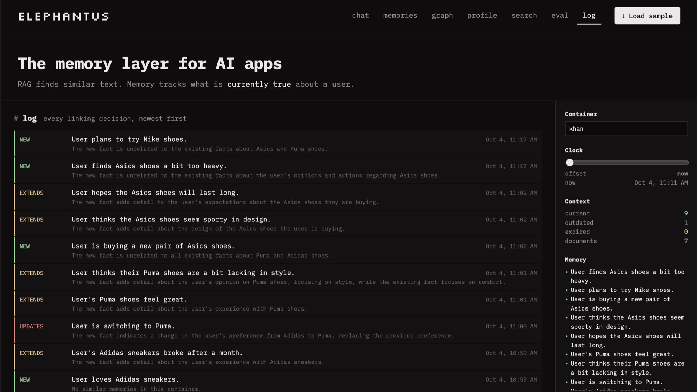Screen dimensions: 697x392
Task: Click the Clock offset slider handle
Action: (x=569, y=163)
